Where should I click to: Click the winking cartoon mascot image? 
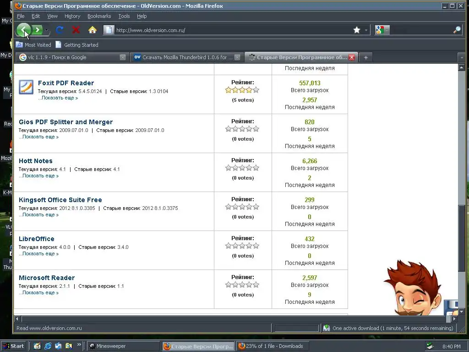413,287
